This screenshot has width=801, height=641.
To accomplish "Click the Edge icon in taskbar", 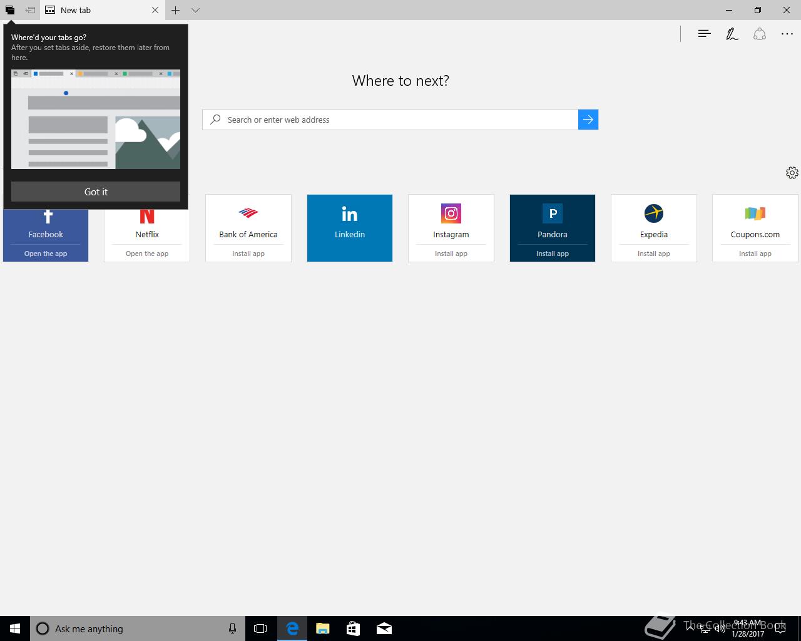I will click(x=292, y=628).
